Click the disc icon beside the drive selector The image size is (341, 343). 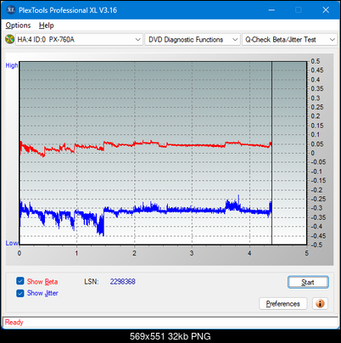tap(9, 39)
